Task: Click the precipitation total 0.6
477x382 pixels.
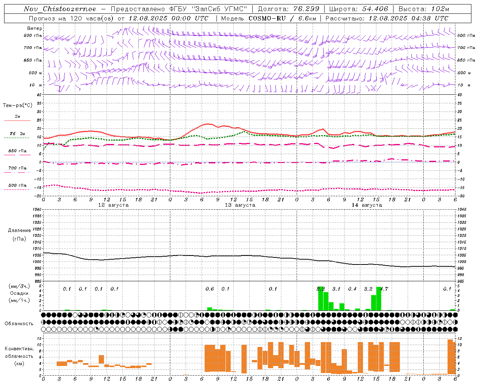Action: coord(210,289)
